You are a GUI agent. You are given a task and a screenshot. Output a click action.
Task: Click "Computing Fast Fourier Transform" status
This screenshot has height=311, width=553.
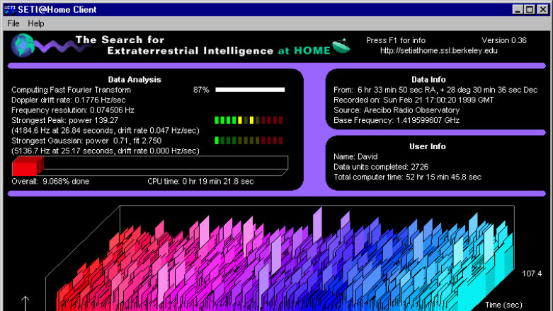pyautogui.click(x=71, y=90)
